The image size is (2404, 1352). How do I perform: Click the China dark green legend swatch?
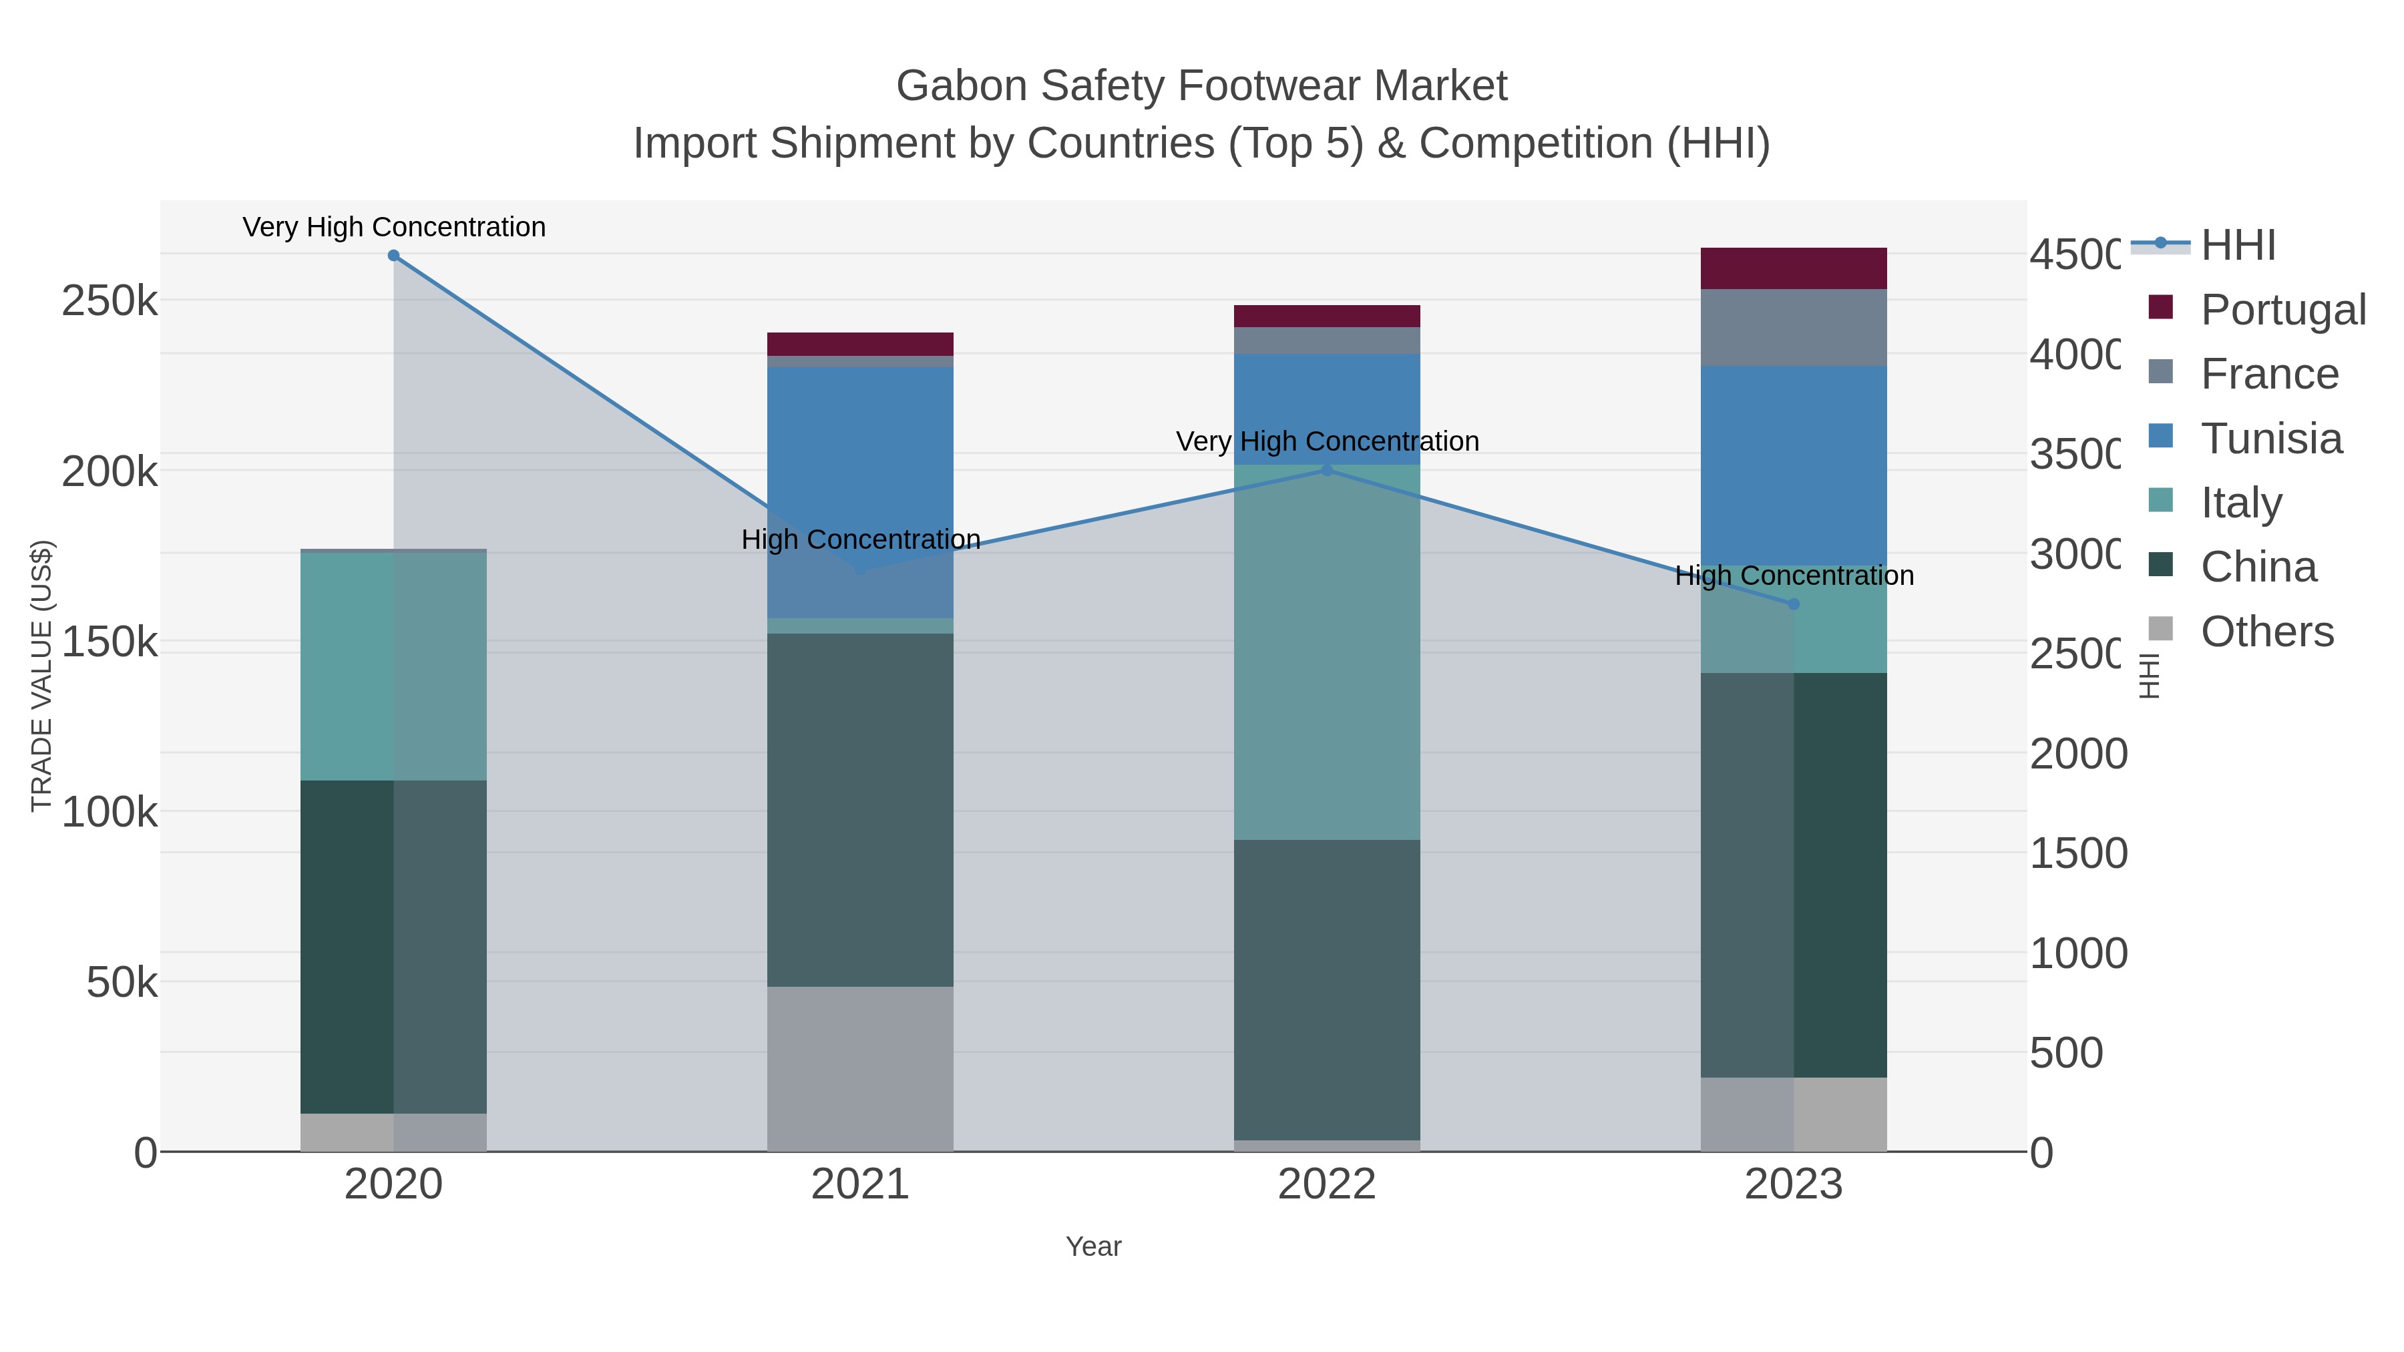[x=2160, y=564]
